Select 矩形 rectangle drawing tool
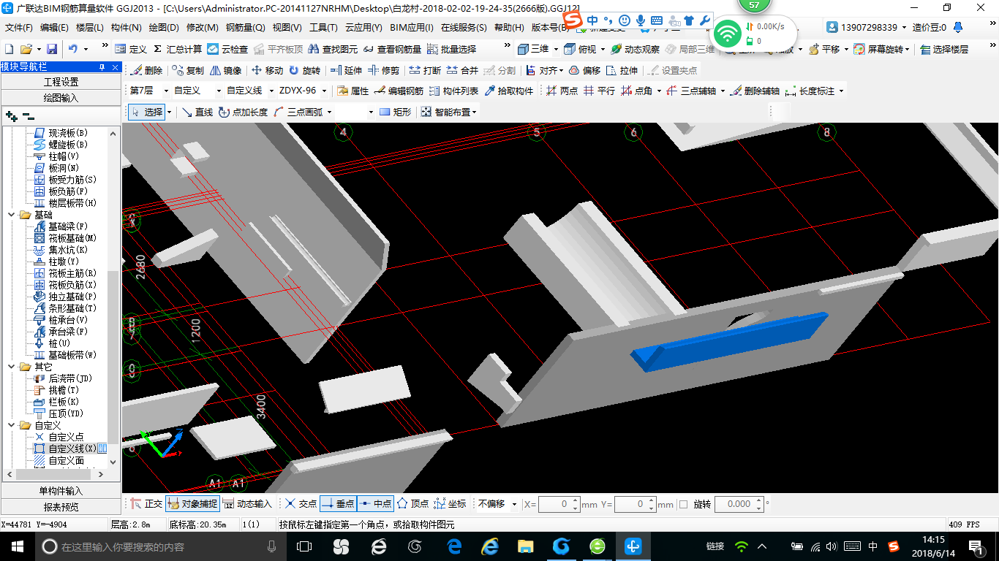Screen dimensions: 999x561 click(x=395, y=112)
